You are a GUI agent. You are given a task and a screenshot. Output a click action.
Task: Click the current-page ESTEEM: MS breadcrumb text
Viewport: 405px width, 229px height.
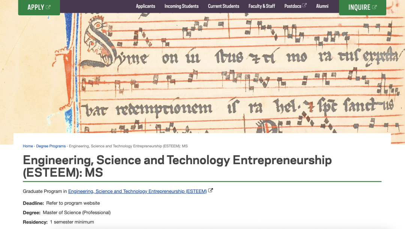tap(128, 146)
